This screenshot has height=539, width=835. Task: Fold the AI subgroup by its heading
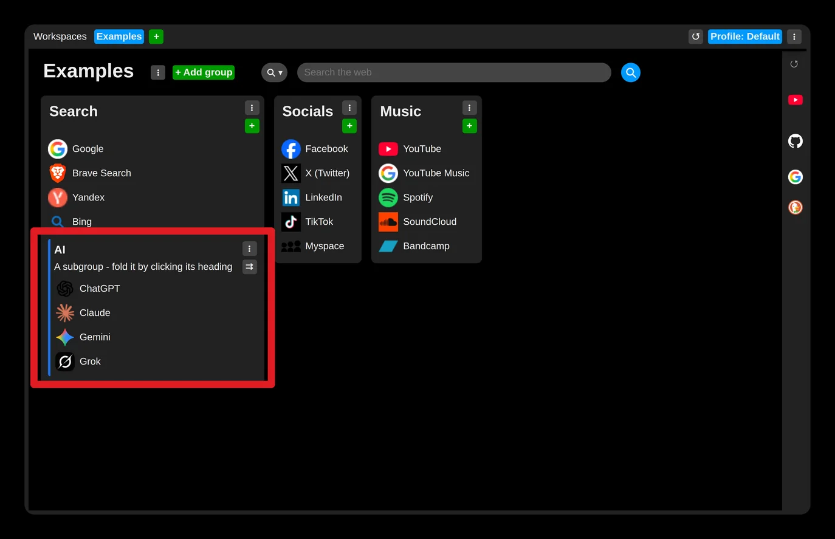(x=60, y=250)
